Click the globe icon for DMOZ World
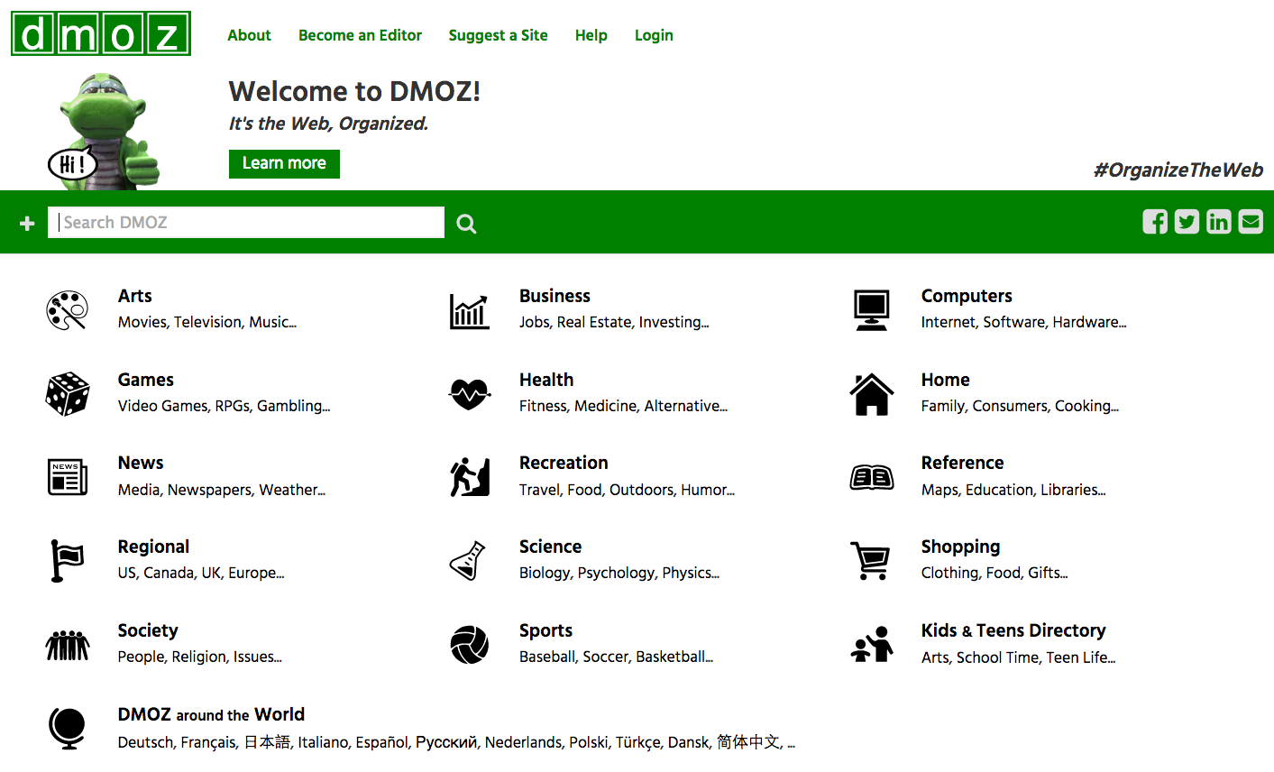The height and width of the screenshot is (772, 1274). [x=68, y=729]
